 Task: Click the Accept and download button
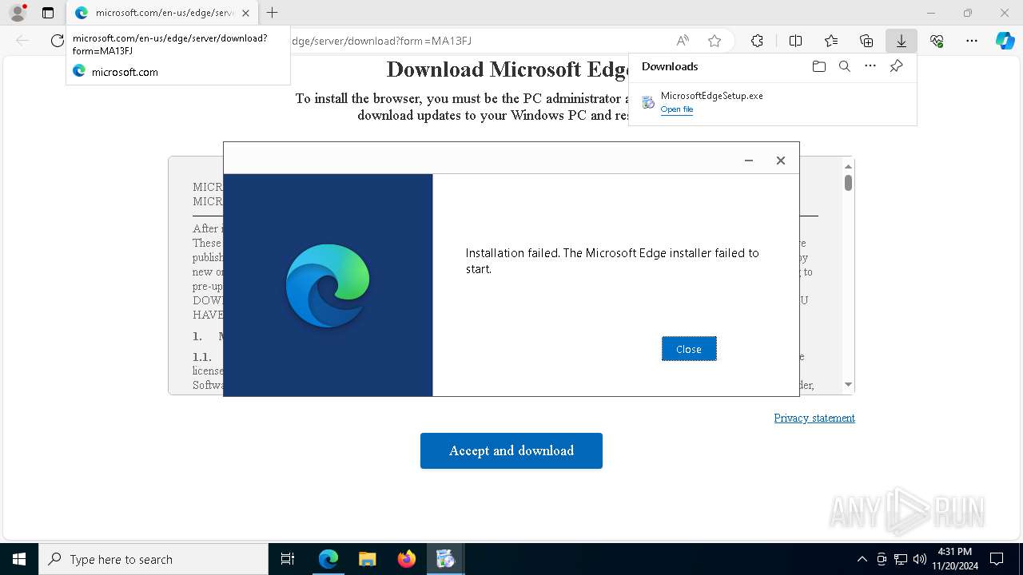(511, 451)
